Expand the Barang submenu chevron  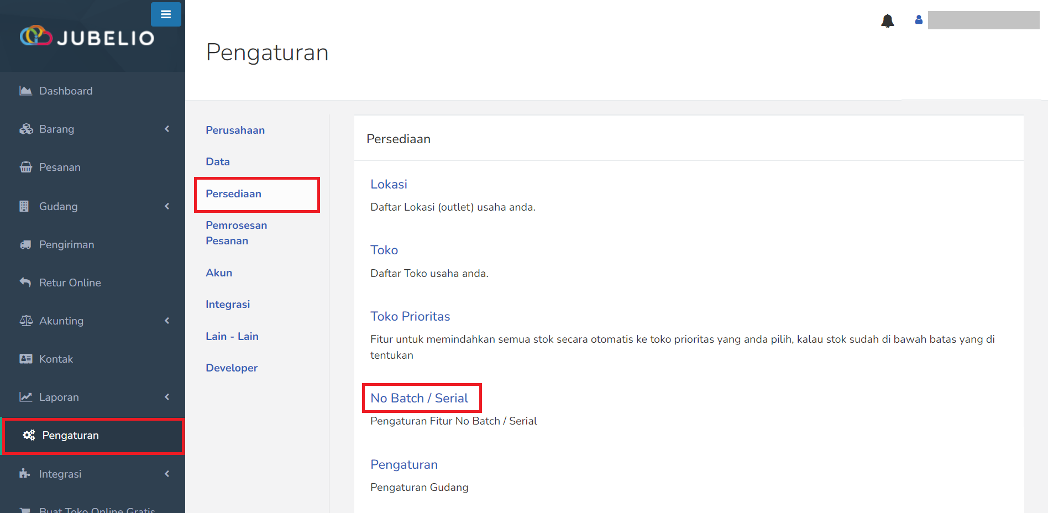(167, 129)
